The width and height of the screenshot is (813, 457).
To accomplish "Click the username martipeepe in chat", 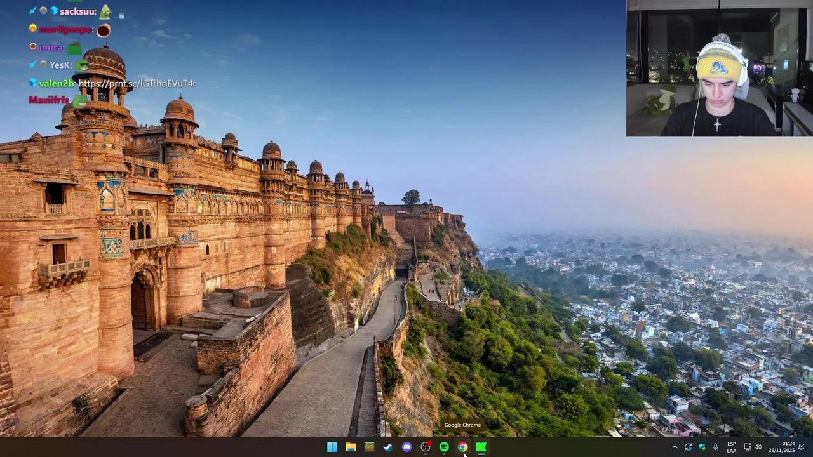I will [66, 29].
